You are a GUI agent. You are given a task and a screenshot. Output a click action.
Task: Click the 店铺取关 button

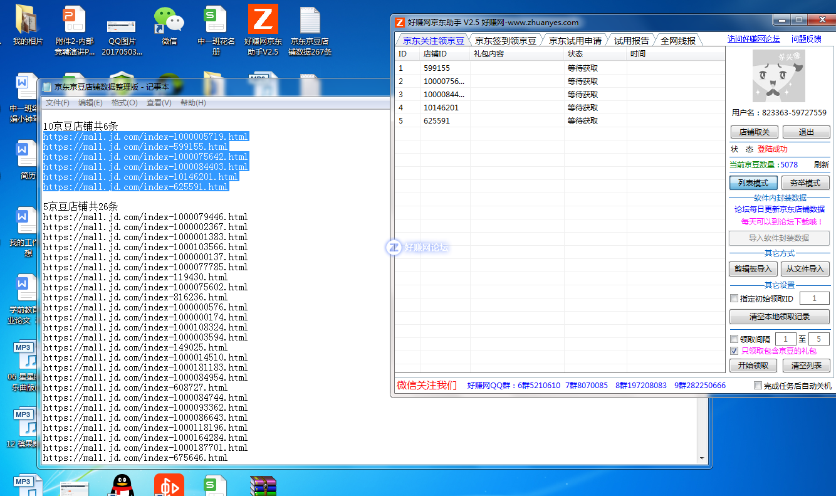pyautogui.click(x=755, y=132)
